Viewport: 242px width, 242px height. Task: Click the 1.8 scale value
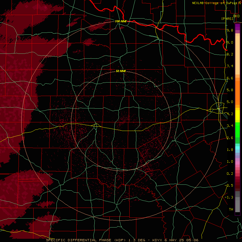pos(230,150)
